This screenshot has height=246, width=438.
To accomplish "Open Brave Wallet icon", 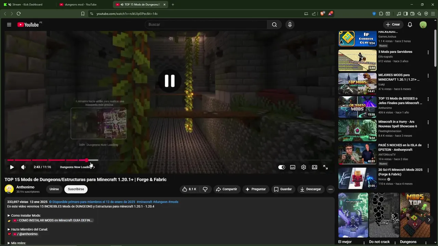I will [x=412, y=14].
